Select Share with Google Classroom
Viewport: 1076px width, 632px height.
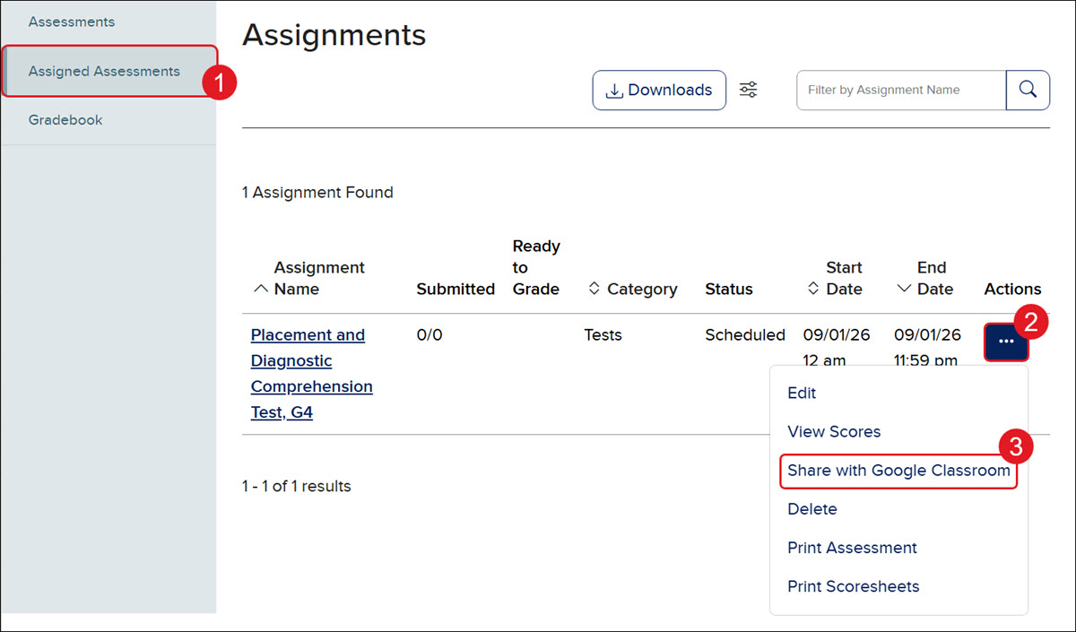[898, 471]
